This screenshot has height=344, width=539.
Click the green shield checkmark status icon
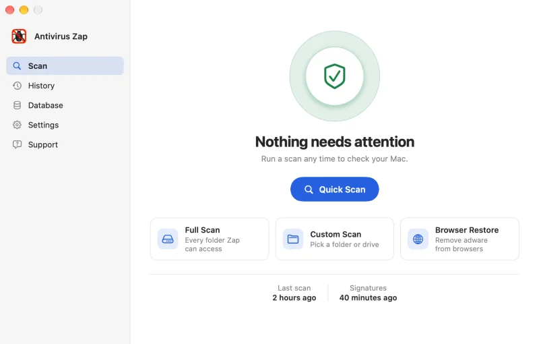(x=334, y=76)
